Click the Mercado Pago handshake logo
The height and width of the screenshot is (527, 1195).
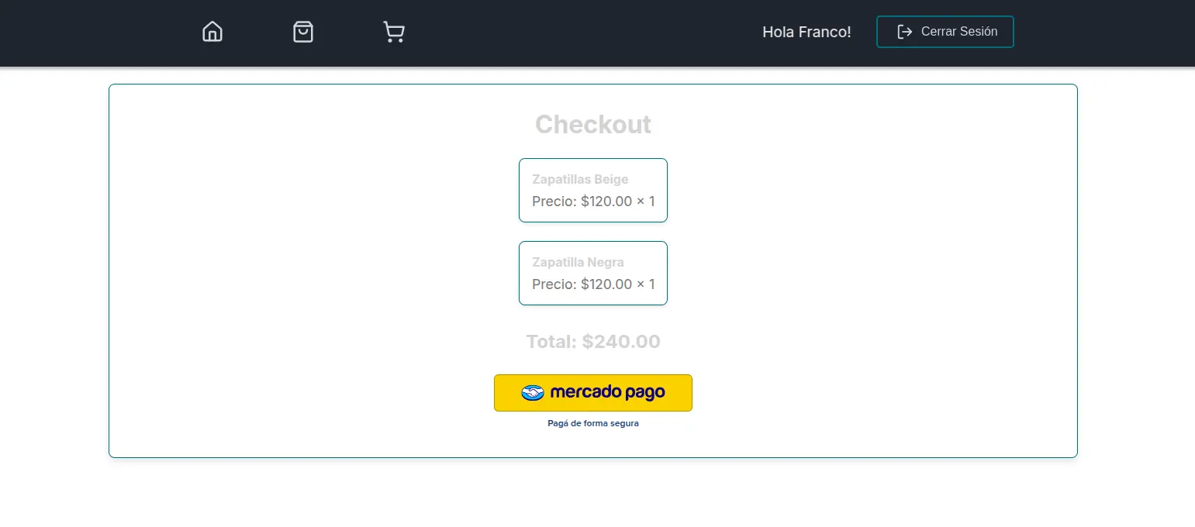coord(533,393)
